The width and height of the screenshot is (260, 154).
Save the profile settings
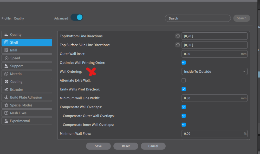[x=98, y=146]
